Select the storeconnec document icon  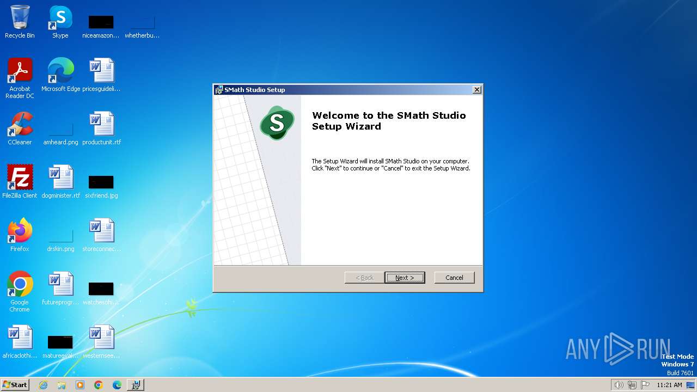(101, 235)
